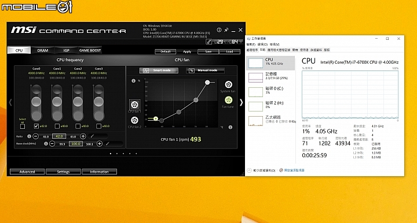Click the link icon beside the temperature readout
Image resolution: width=417 pixels, height=223 pixels.
209,42
